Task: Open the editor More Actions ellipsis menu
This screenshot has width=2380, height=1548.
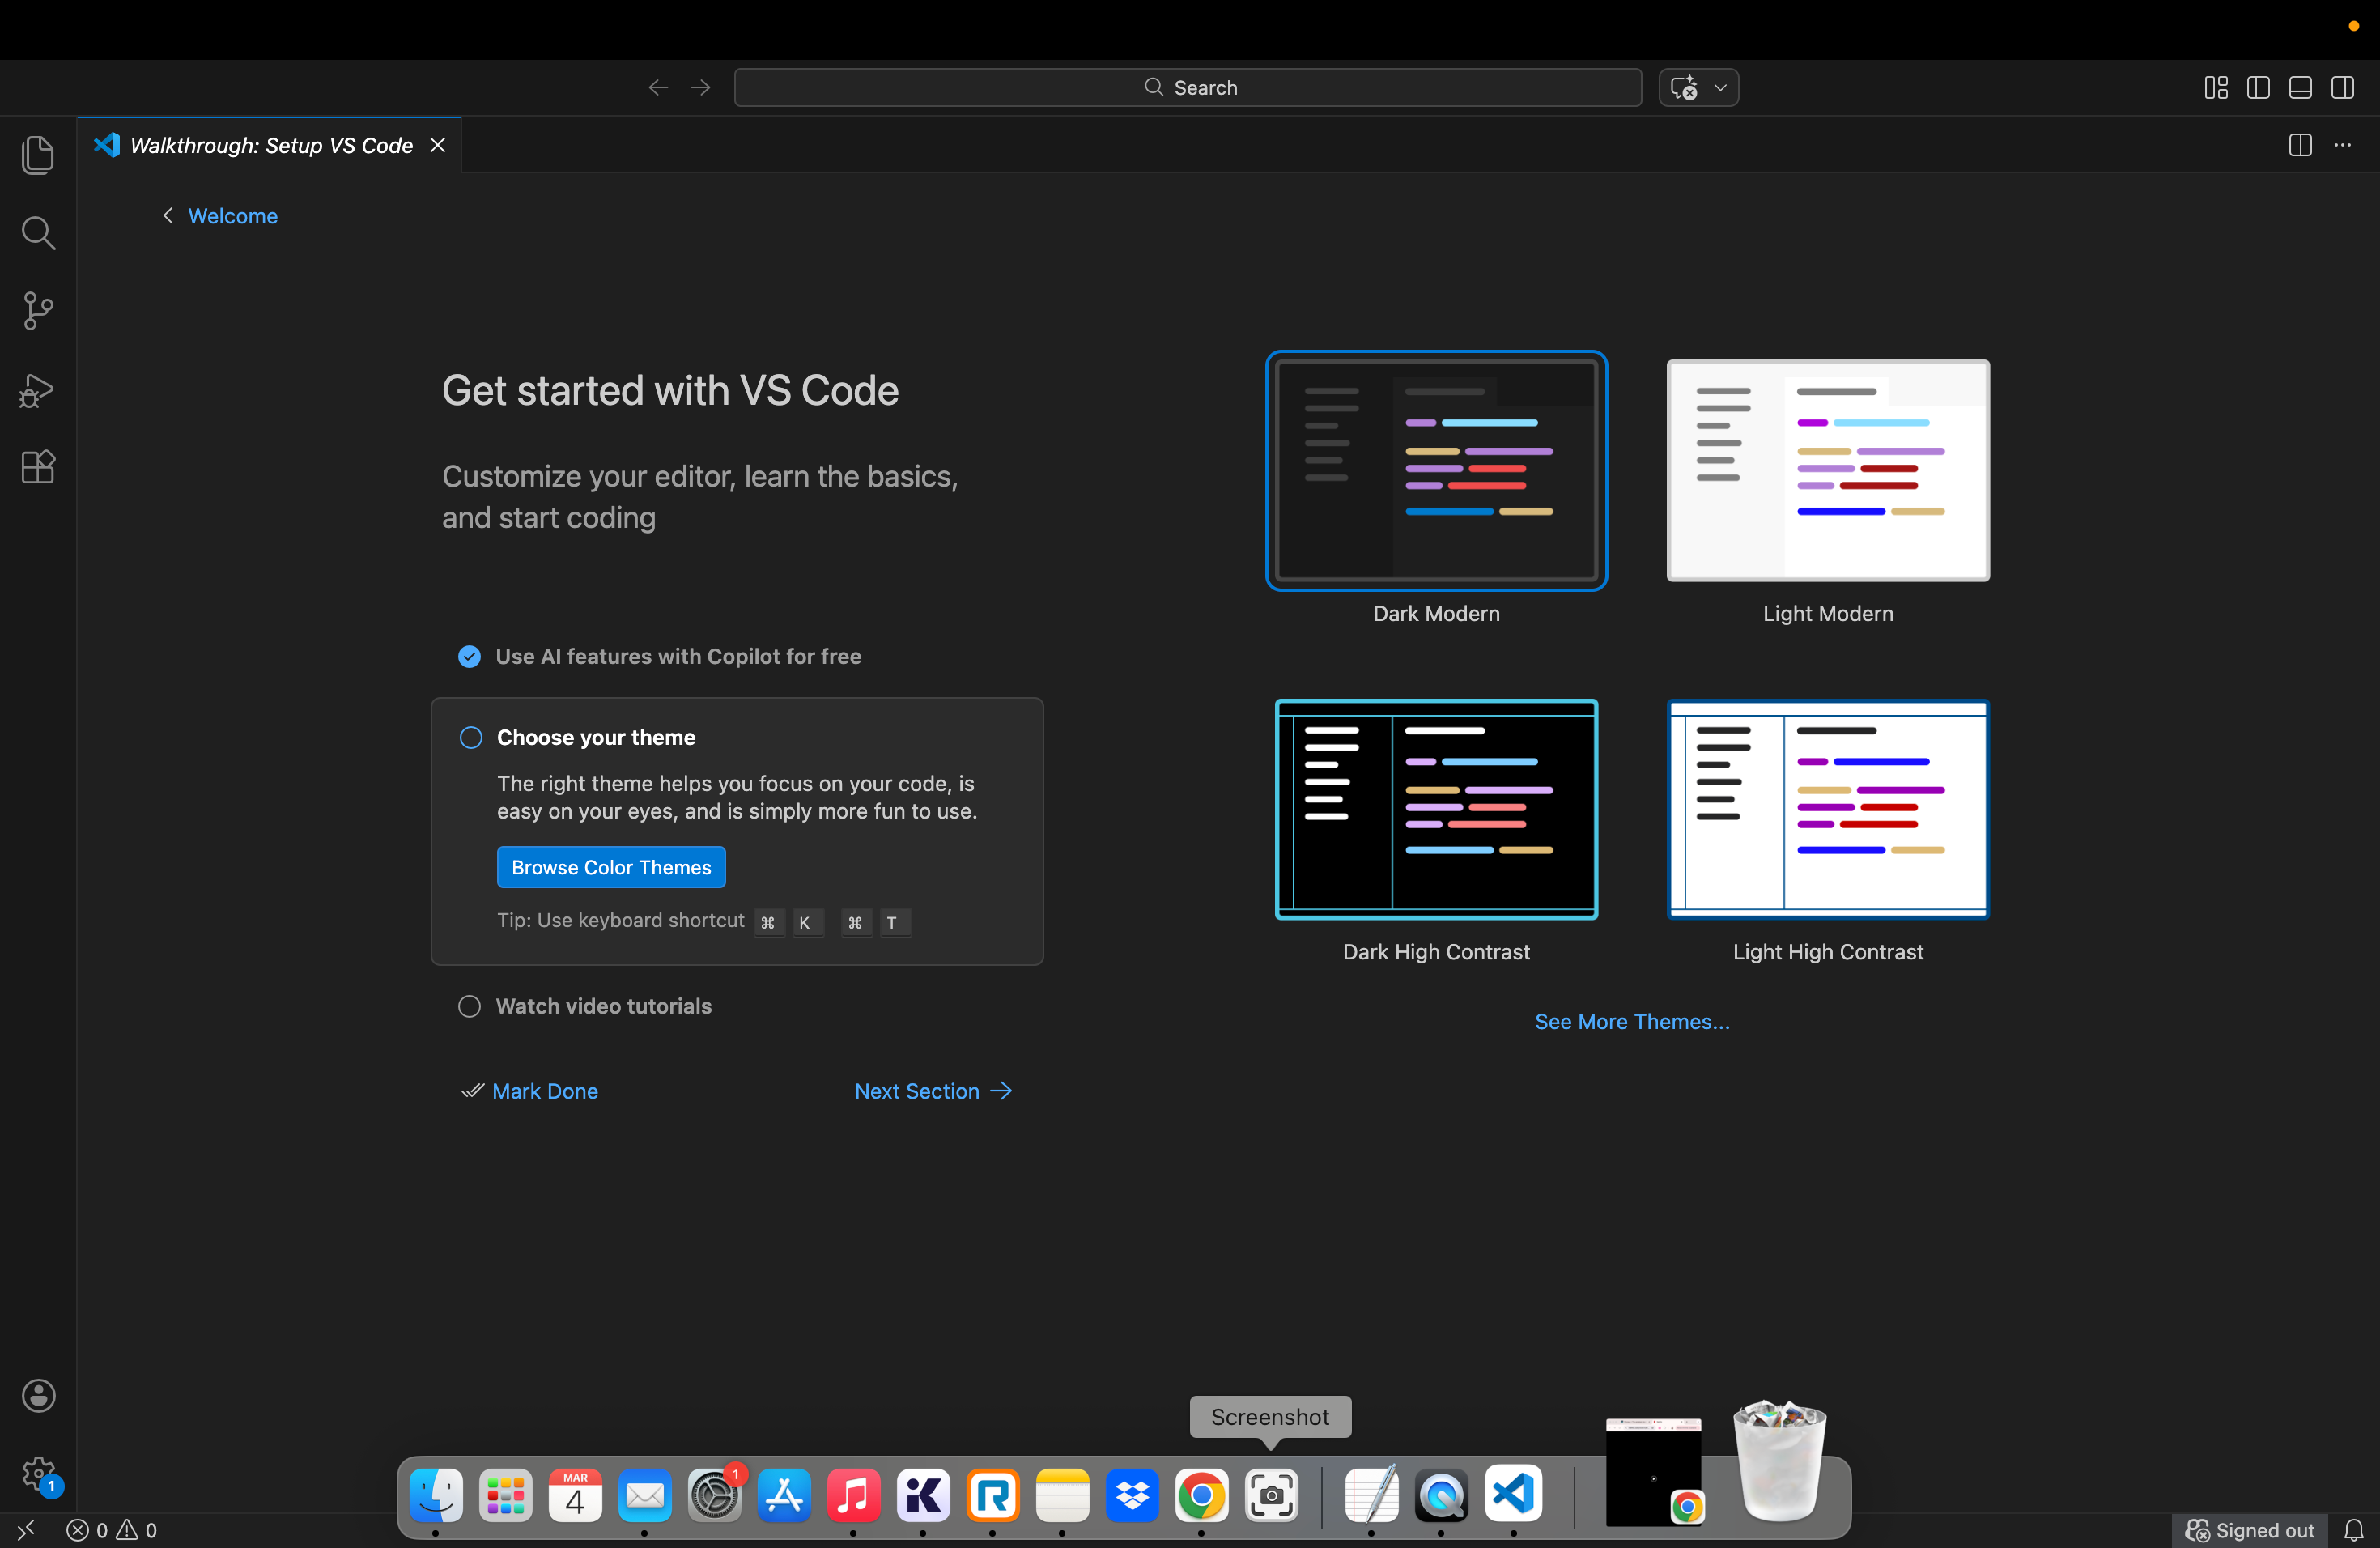Action: 2342,145
